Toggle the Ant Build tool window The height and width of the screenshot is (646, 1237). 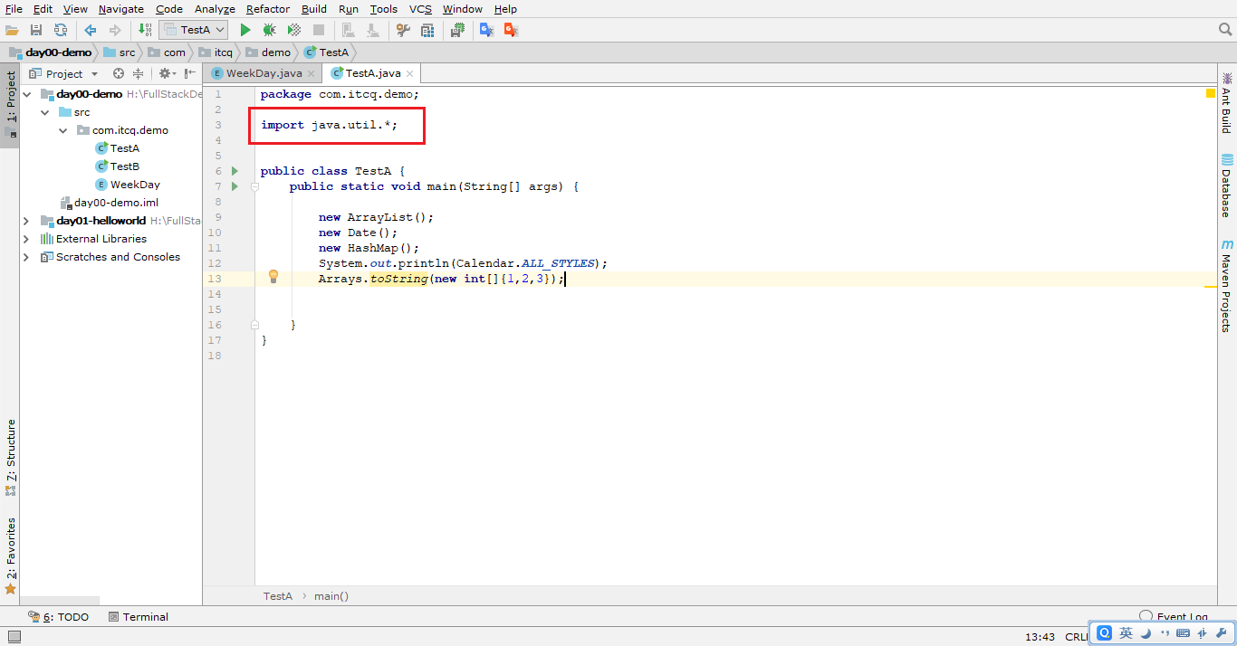pos(1227,103)
